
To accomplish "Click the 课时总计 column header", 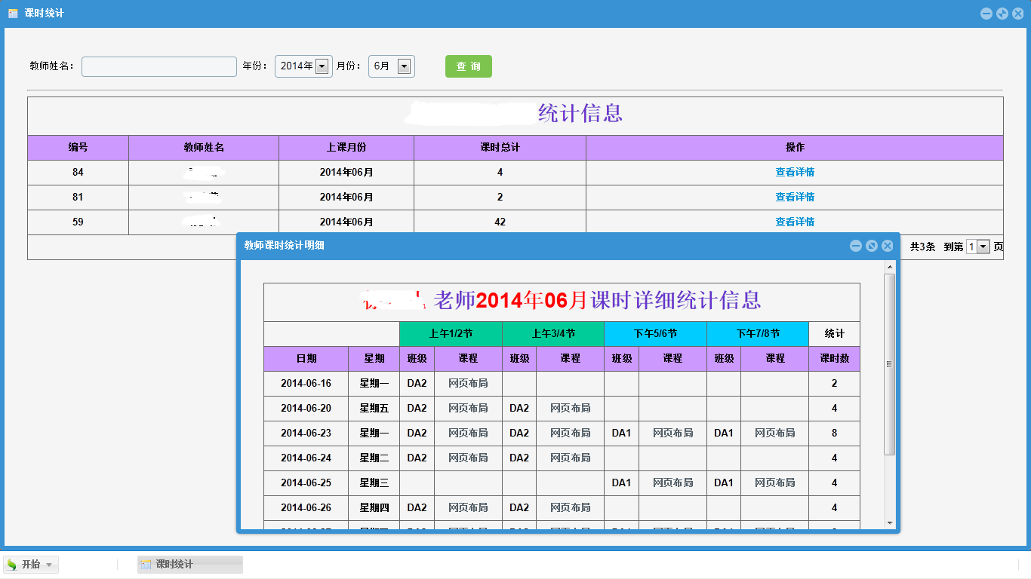I will 500,148.
